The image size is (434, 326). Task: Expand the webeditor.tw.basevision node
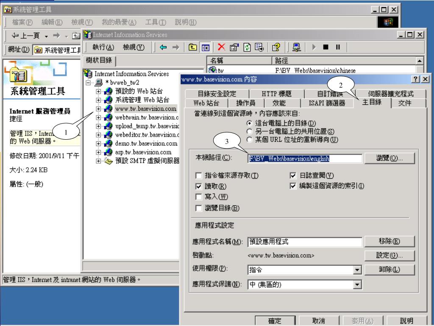pos(98,135)
